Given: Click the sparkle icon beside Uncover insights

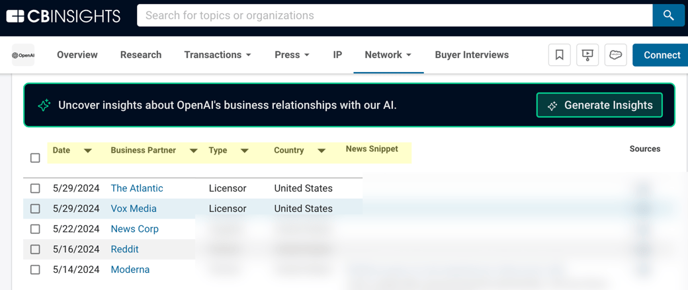Looking at the screenshot, I should 44,106.
